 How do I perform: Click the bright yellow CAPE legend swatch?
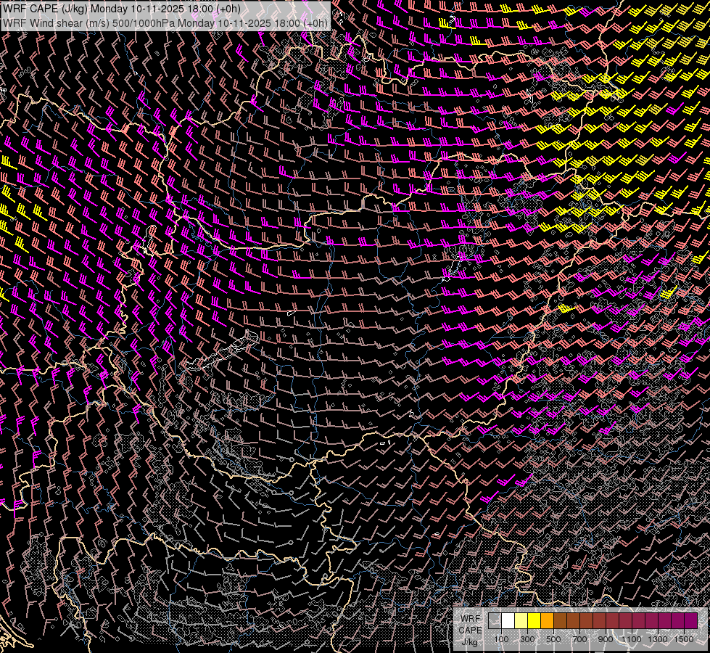(534, 620)
